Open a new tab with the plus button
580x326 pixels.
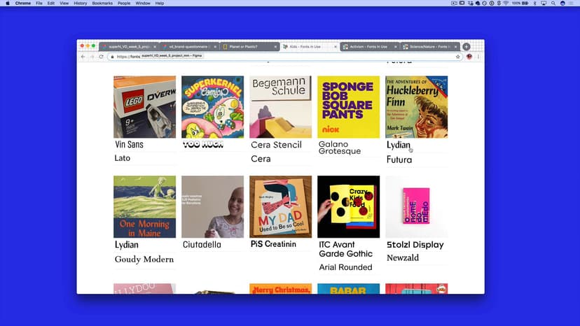click(x=467, y=47)
